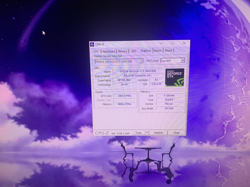
Task: Expand the Display Device Selection dropdown arrow
Action: [141, 61]
